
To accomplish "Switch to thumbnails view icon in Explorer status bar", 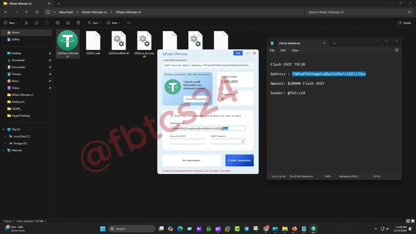I will pyautogui.click(x=412, y=221).
